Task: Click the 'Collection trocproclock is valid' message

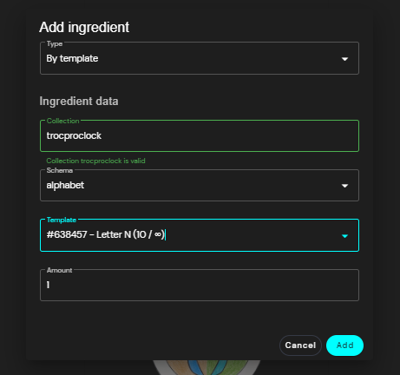Action: [x=95, y=161]
